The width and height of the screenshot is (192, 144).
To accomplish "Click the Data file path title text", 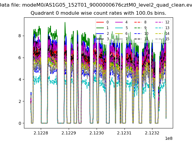I will pos(96,5).
